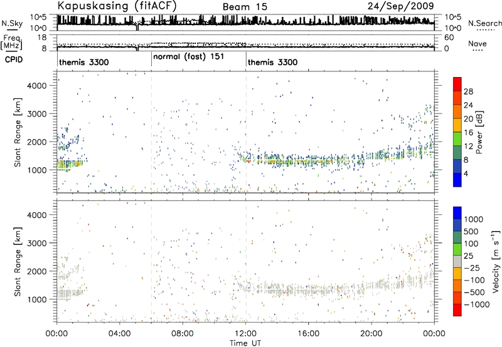
Task: Click the "normal (fast) 151" CPID label
Action: [189, 57]
